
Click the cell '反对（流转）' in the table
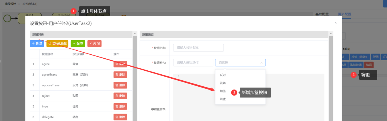(91, 85)
